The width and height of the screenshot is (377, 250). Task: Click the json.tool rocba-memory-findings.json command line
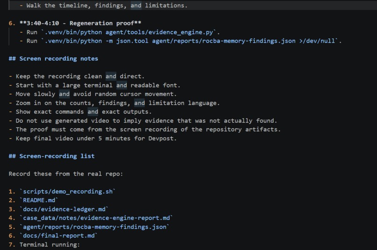coord(181,41)
